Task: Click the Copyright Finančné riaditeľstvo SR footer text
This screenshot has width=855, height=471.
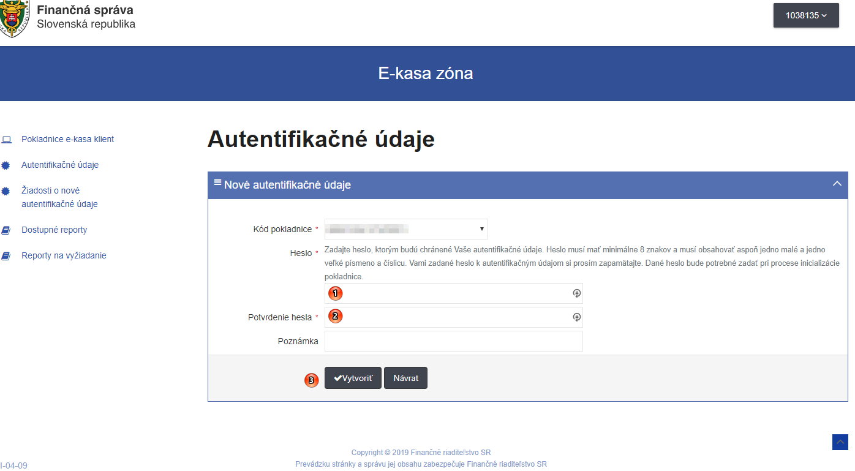Action: click(421, 453)
